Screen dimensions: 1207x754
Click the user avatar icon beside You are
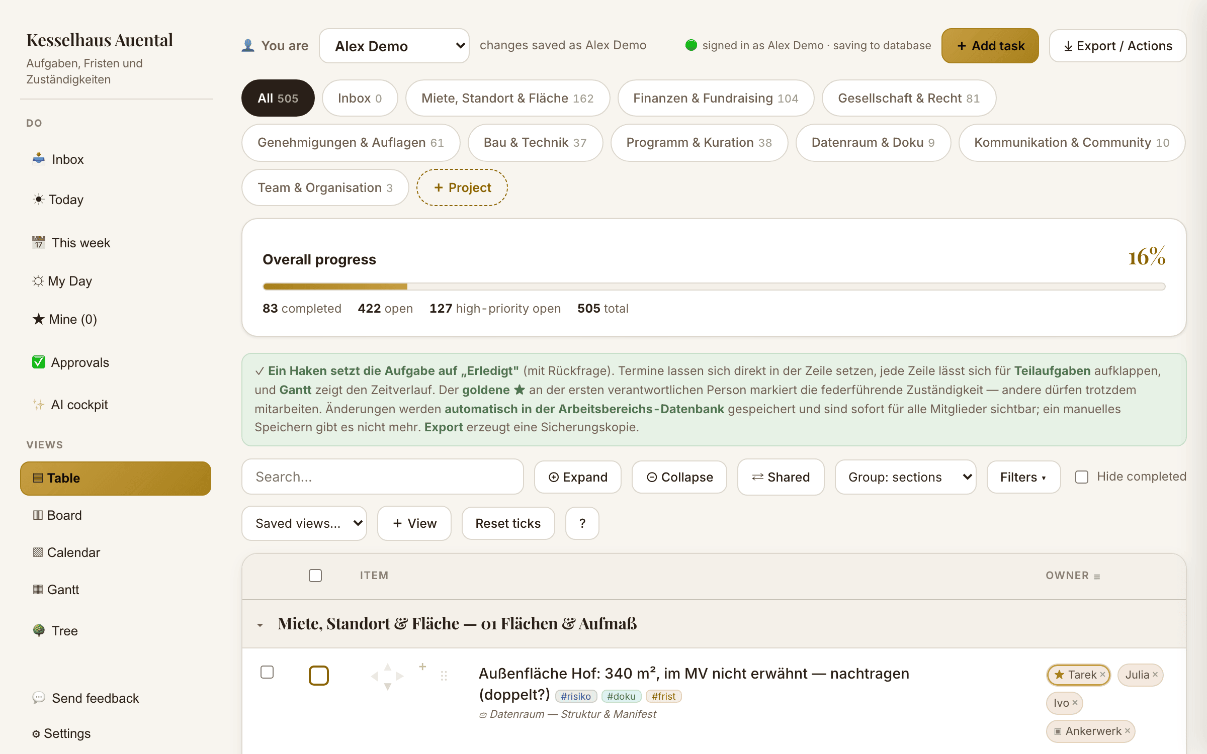click(248, 45)
